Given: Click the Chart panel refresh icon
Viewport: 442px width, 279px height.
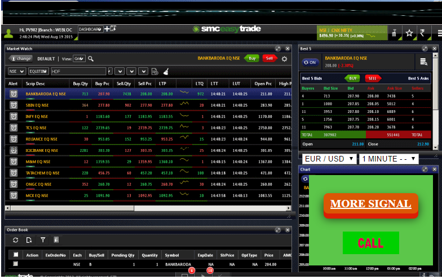Looking at the screenshot, I should [306, 178].
